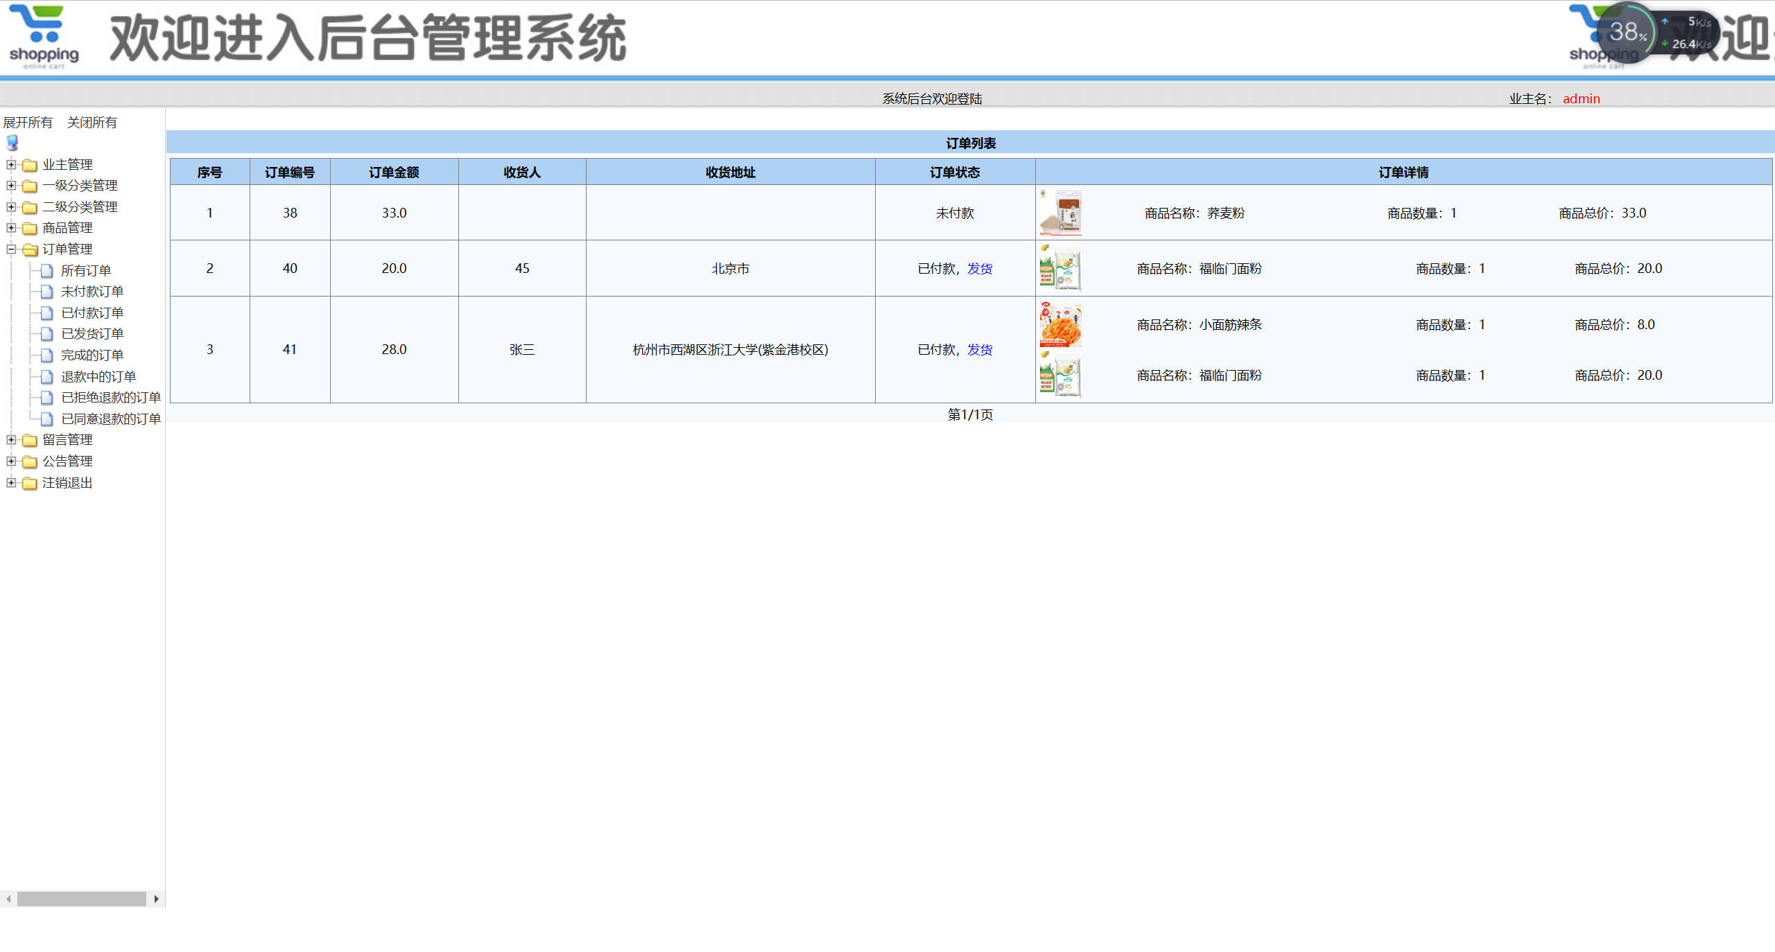
Task: Click the sidebar horizontal scrollbar right arrow
Action: point(157,899)
